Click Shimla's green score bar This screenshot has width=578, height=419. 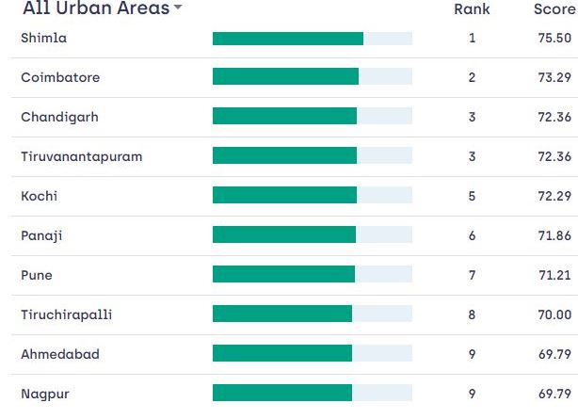click(288, 39)
